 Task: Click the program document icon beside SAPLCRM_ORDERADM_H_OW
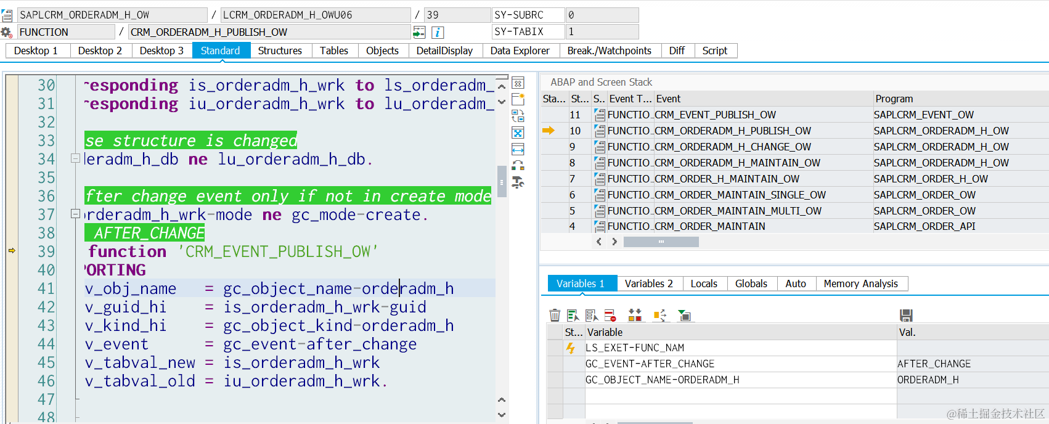point(7,15)
